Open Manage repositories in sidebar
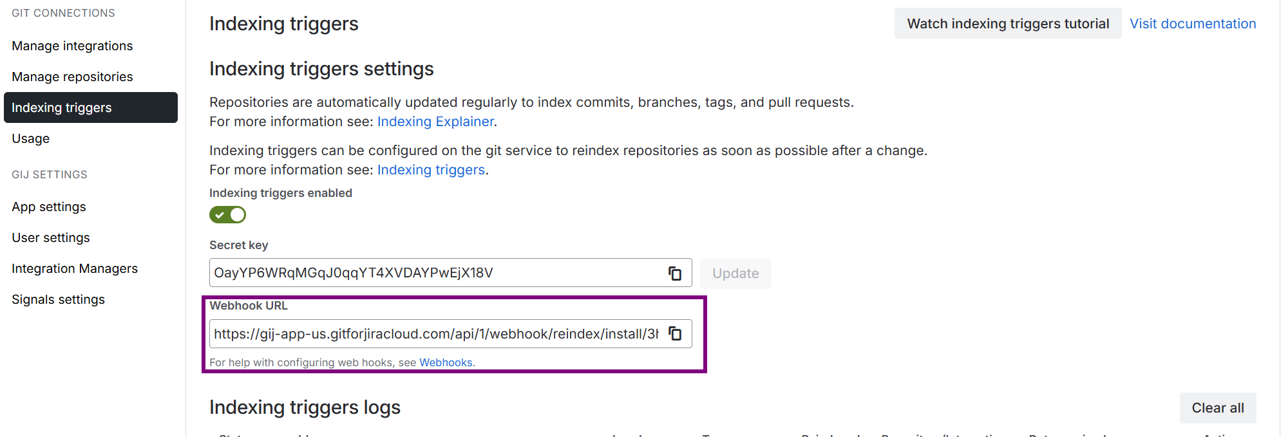This screenshot has height=437, width=1281. [x=72, y=77]
